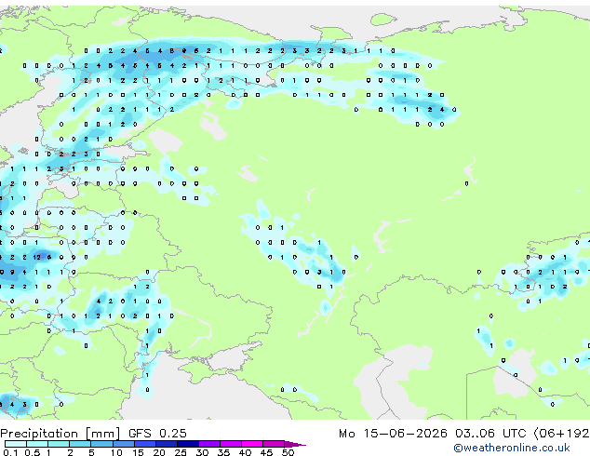The width and height of the screenshot is (590, 456).
Task: Click the 'GFS 0.25' model label
Action: click(x=157, y=434)
